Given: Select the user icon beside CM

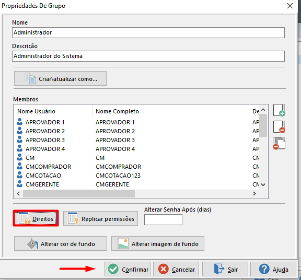Looking at the screenshot, I should (19, 157).
